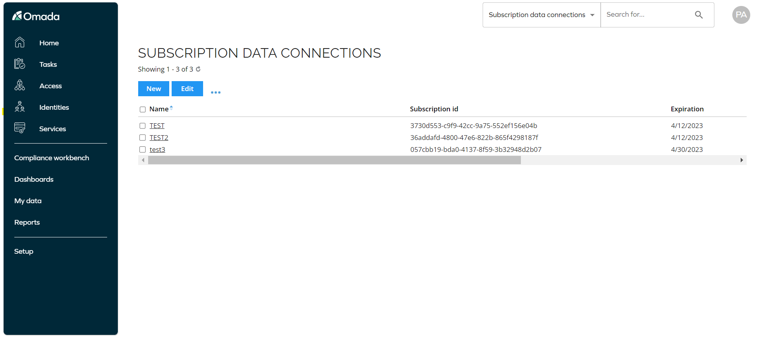Open the Tasks clipboard icon

coord(20,64)
